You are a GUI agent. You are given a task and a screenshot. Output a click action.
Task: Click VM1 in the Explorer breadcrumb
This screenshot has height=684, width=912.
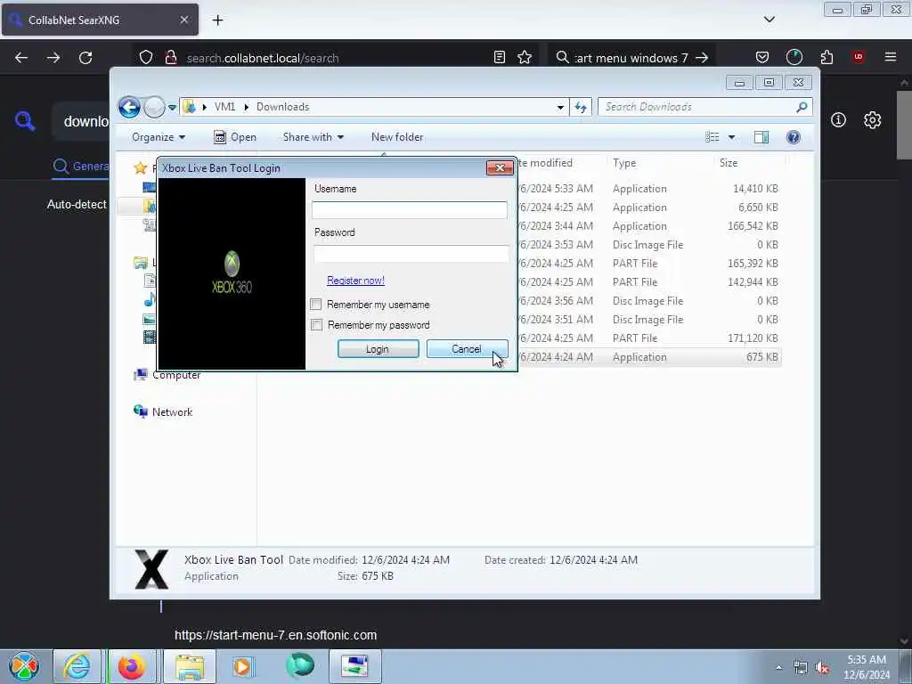224,107
